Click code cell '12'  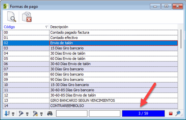point(26,95)
